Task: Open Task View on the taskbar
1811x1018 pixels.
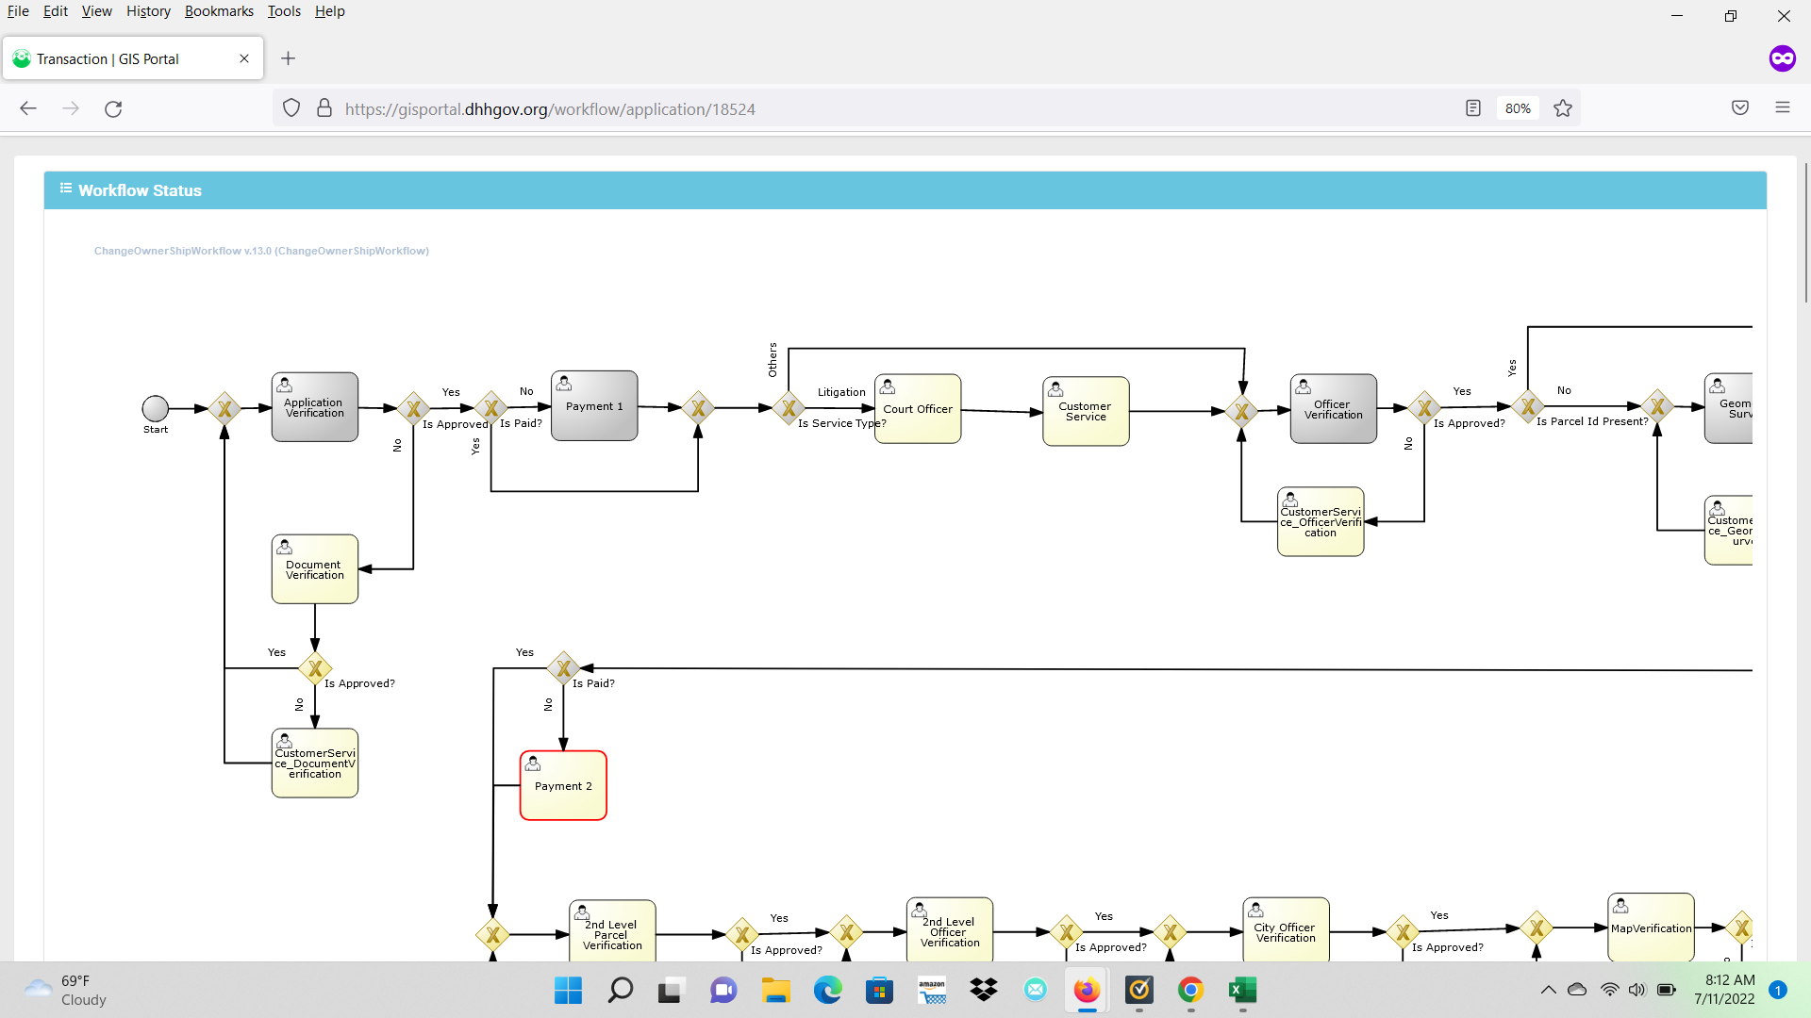Action: click(x=670, y=990)
